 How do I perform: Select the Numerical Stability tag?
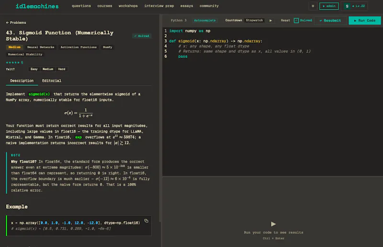25,54
